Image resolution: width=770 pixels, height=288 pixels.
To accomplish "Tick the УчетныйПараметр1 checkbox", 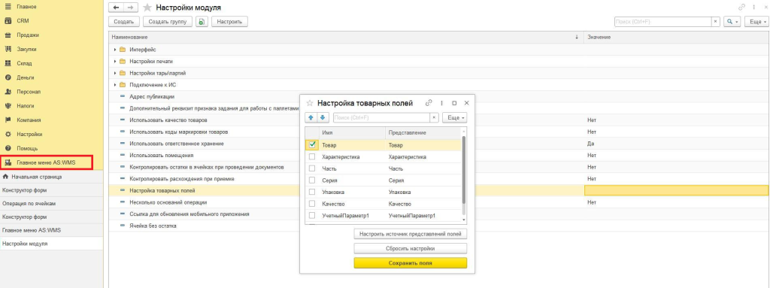I will click(x=312, y=216).
